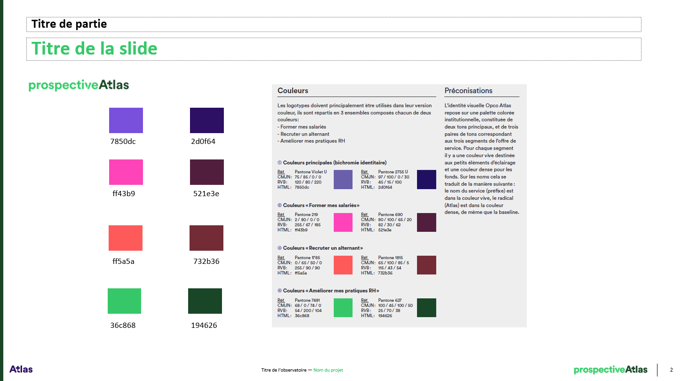The height and width of the screenshot is (381, 681).
Task: Select the pink ff43b9 color swatch
Action: [126, 172]
